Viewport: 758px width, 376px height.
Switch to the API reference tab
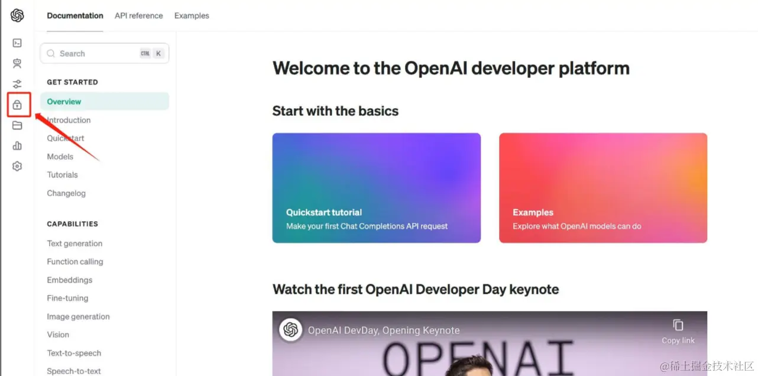[139, 15]
